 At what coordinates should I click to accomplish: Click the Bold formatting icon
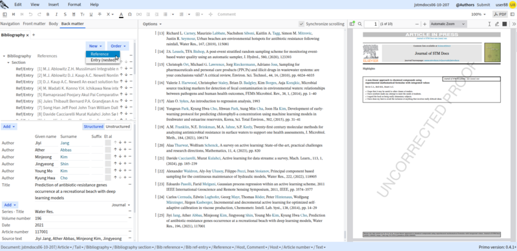pyautogui.click(x=48, y=14)
